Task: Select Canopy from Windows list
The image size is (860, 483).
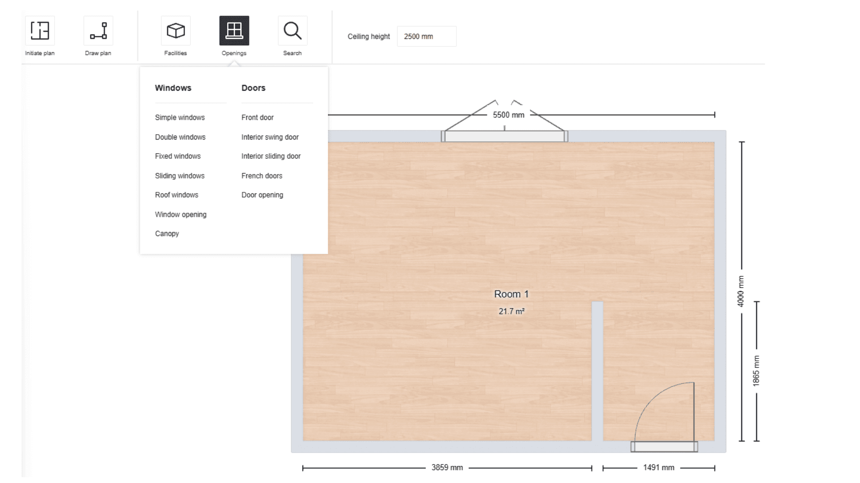Action: pyautogui.click(x=167, y=233)
